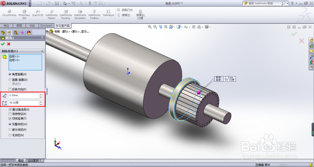Click the Open file icon
Viewport: 314px width, 167px height.
point(48,3)
